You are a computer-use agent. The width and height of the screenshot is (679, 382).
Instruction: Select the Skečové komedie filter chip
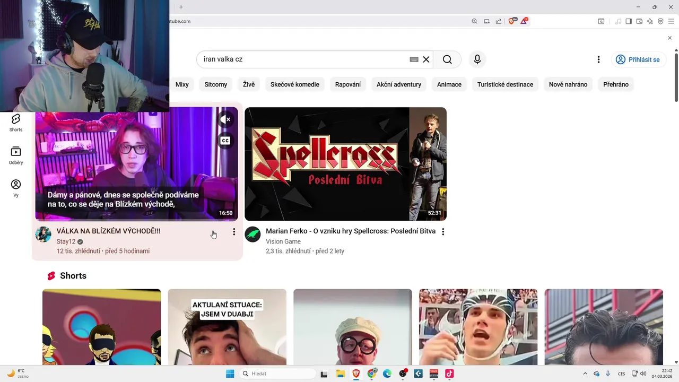295,84
